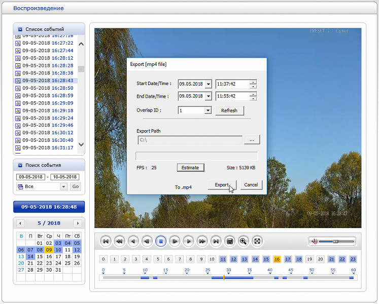The width and height of the screenshot is (379, 304).
Task: Open the Overlap ID dropdown
Action: pos(208,110)
